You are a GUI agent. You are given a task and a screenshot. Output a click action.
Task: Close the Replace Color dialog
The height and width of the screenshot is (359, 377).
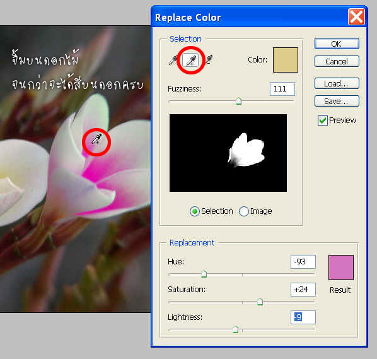click(x=356, y=17)
